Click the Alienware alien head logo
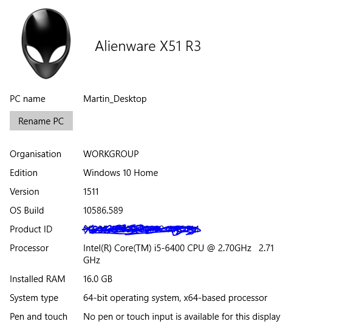348x327 pixels. (46, 44)
